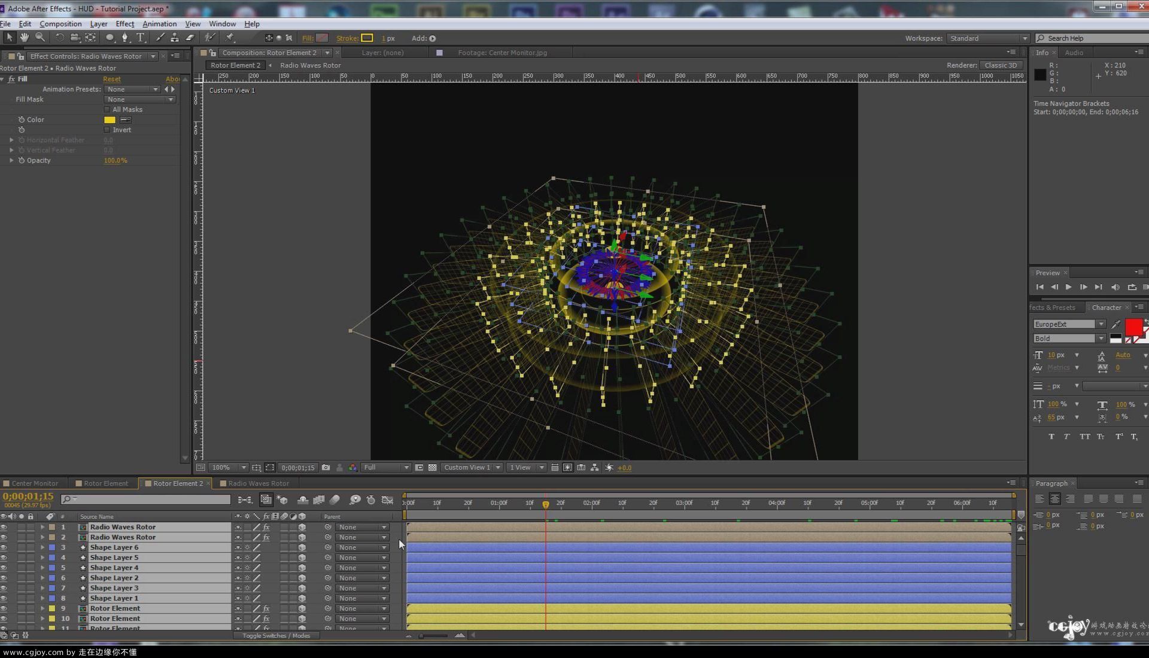Enable Motion Blur icon in timeline

(x=335, y=499)
